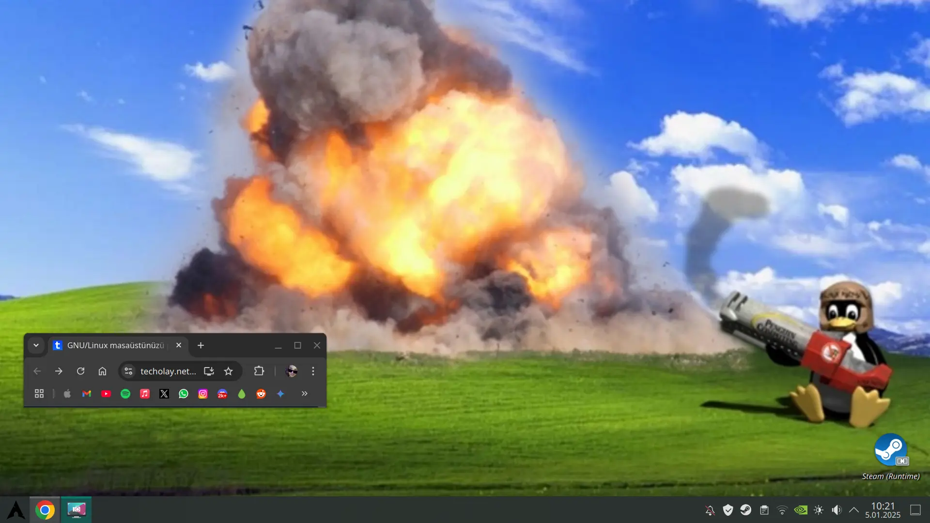
Task: Open the Gemini sparkle bookmark
Action: [280, 394]
